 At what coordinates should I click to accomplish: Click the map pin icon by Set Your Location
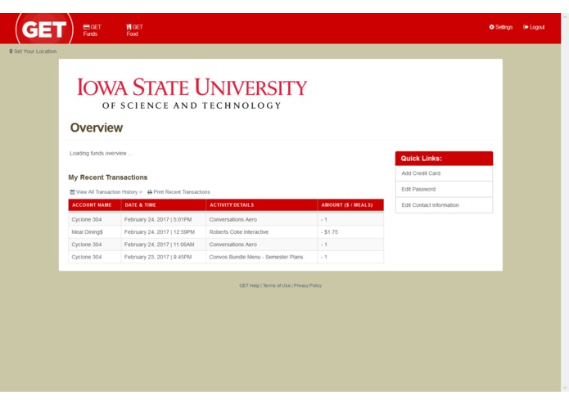[x=11, y=52]
